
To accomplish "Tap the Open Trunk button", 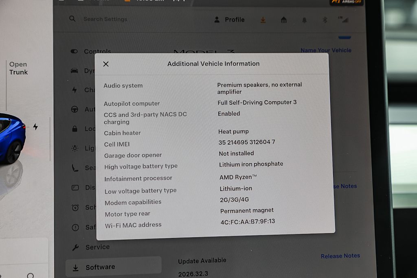I will point(18,68).
